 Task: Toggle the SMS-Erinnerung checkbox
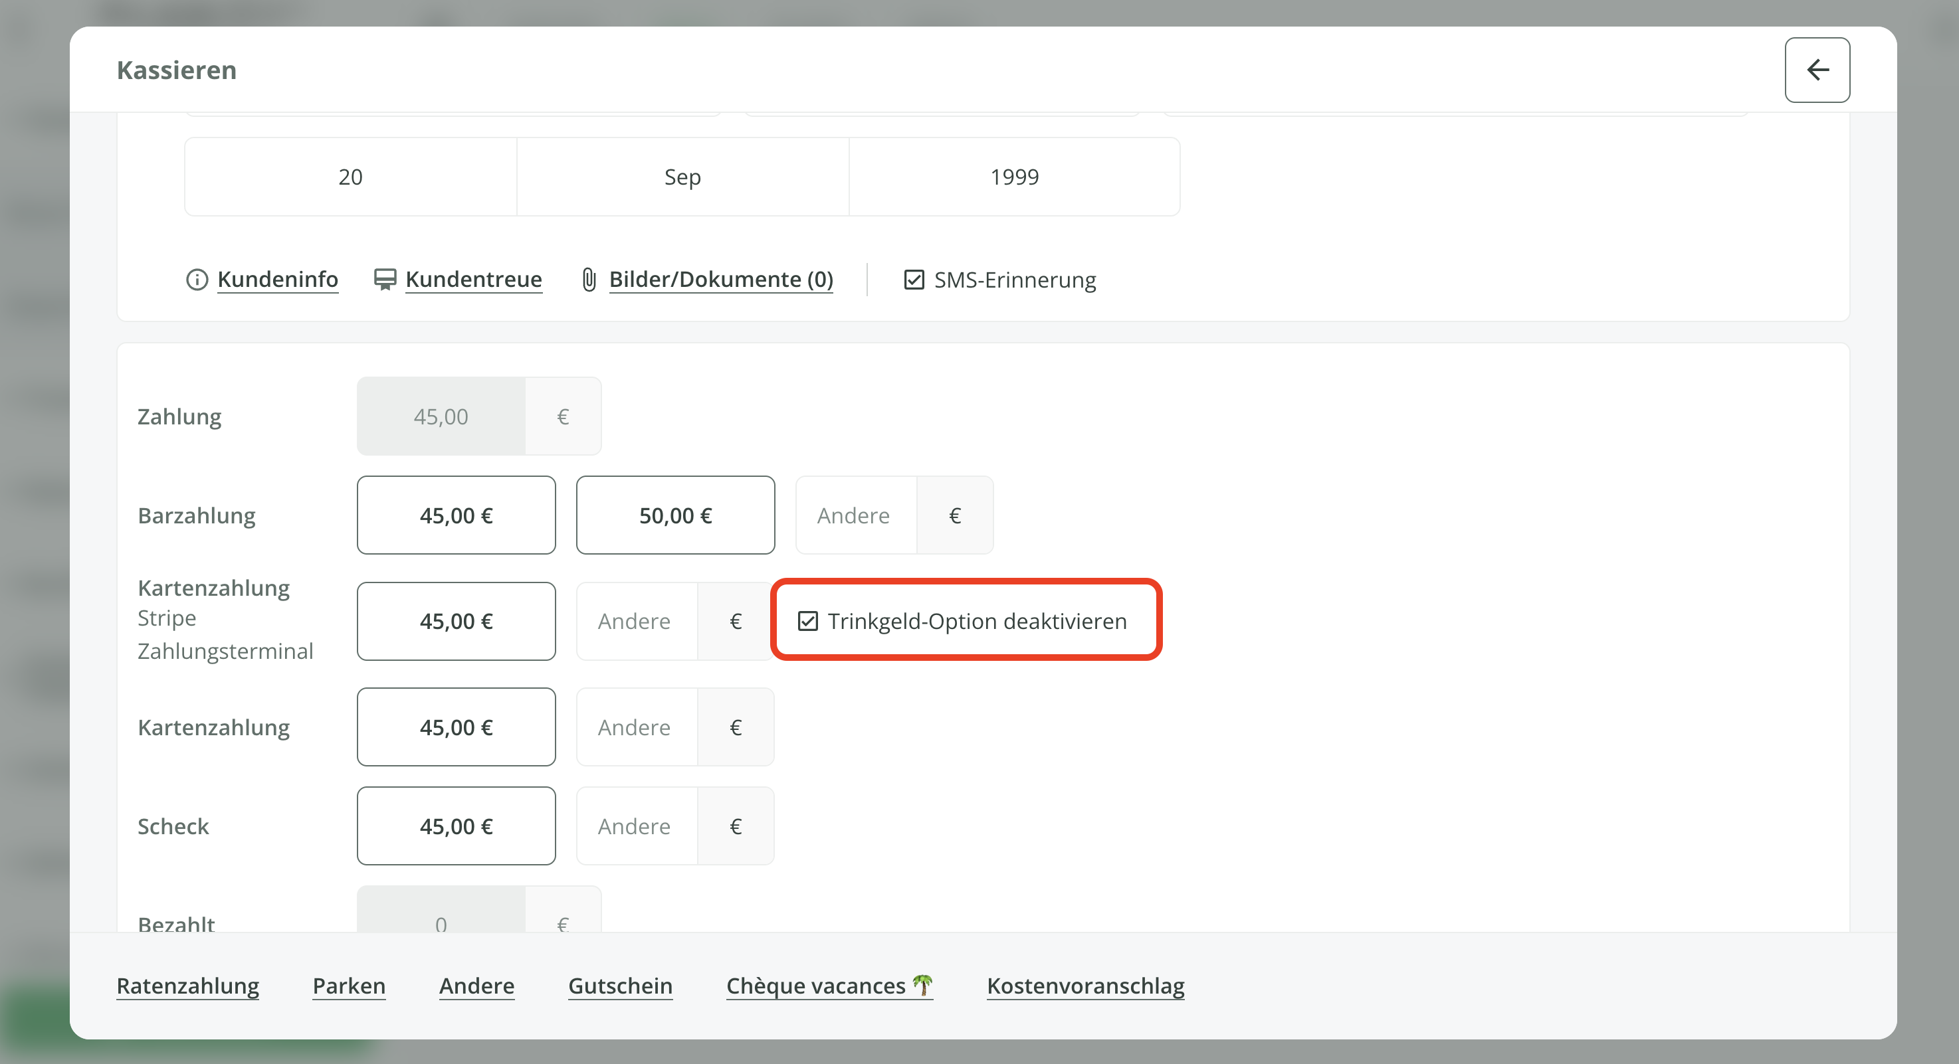[x=913, y=280]
